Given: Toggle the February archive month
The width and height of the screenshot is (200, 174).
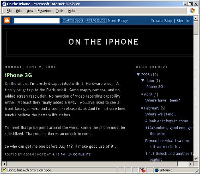Looking at the screenshot, I should coord(142,108).
